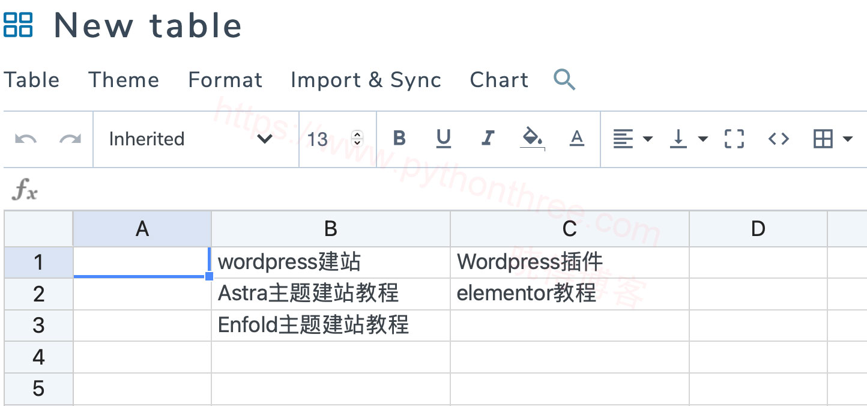Viewport: 867px width, 406px height.
Task: Select cell containing Enfold主题建站教程
Action: [x=331, y=326]
